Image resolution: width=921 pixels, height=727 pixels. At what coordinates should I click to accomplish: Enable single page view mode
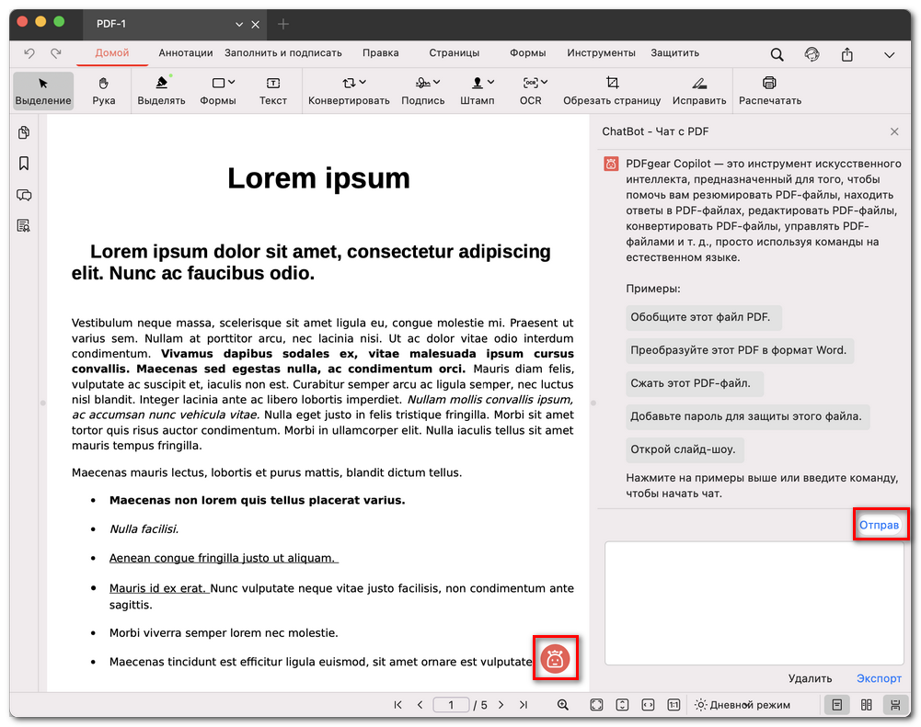tap(836, 705)
